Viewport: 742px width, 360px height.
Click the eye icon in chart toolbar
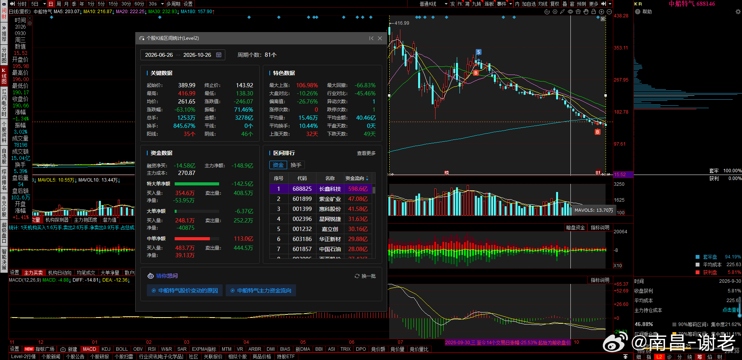pos(570,12)
